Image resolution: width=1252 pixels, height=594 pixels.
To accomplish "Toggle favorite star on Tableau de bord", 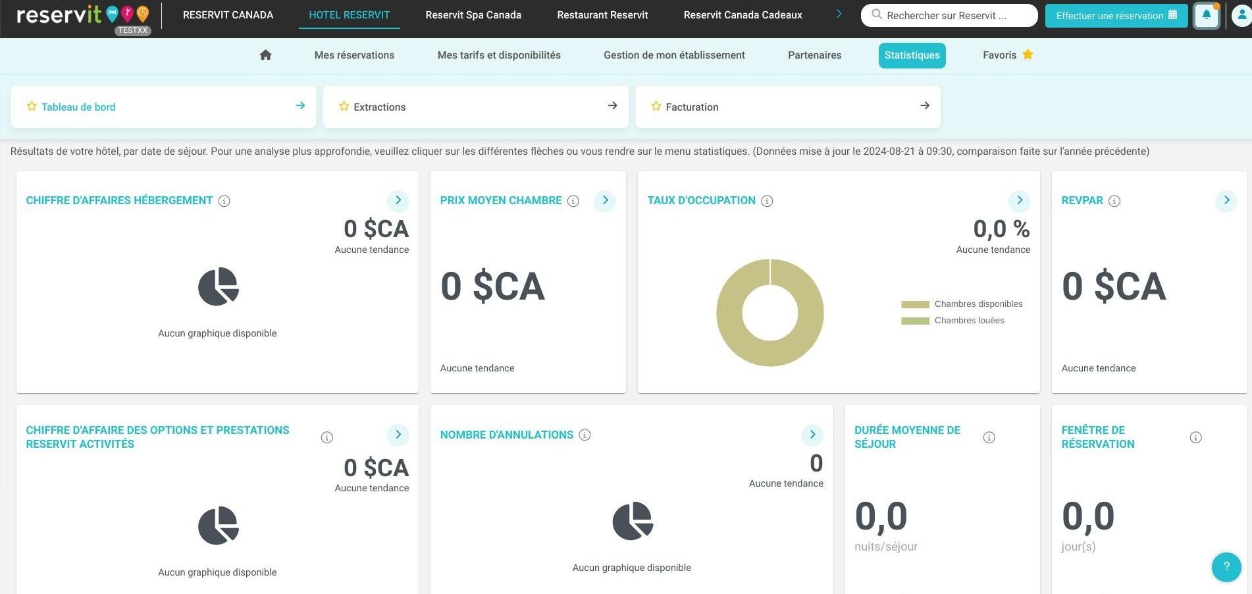I will click(x=32, y=106).
